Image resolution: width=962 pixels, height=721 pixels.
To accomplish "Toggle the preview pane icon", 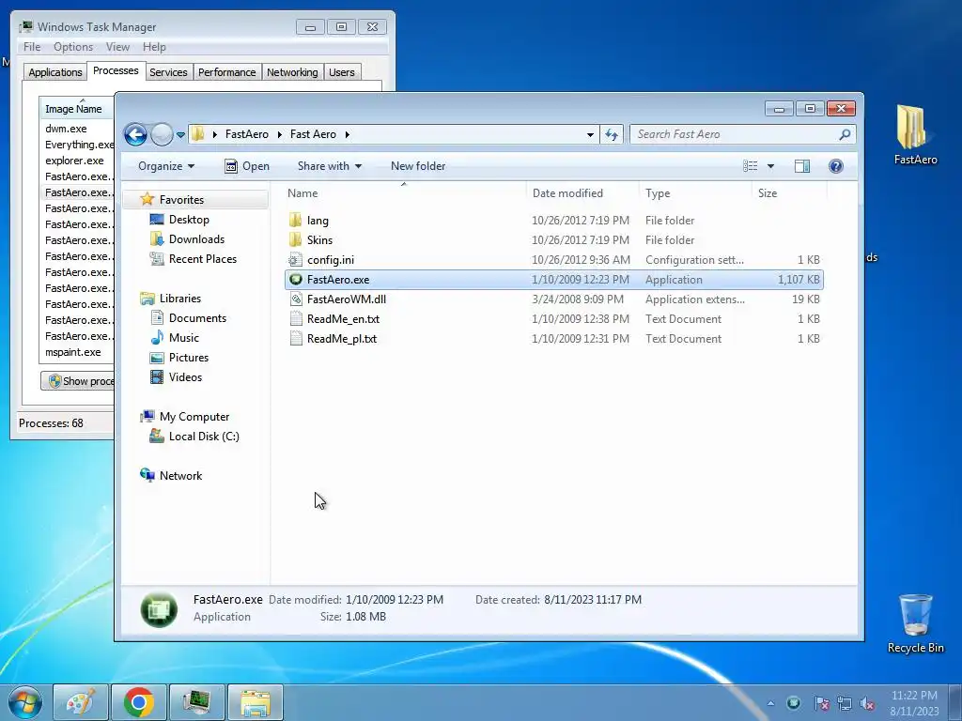I will [802, 166].
